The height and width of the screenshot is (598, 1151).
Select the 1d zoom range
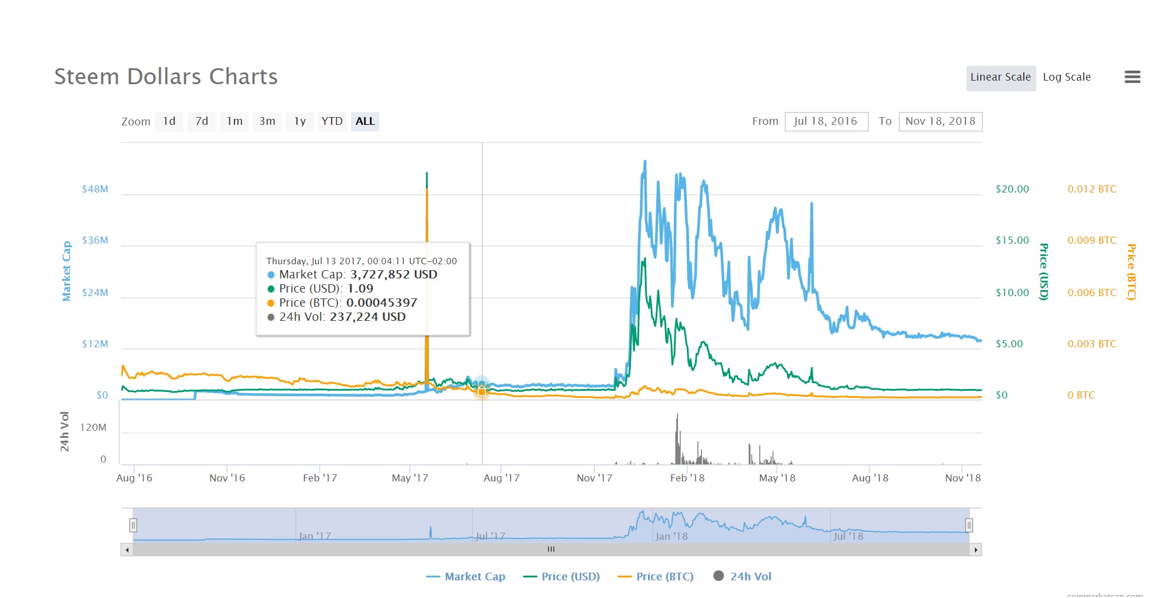point(169,121)
